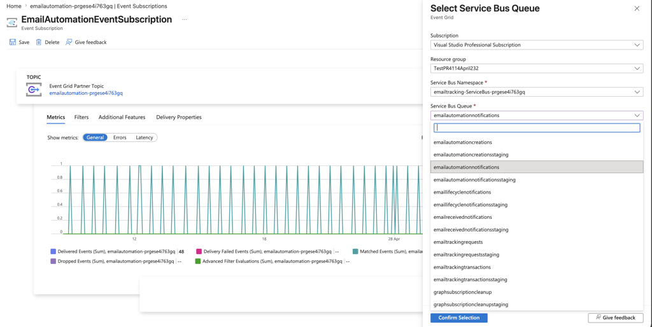The height and width of the screenshot is (327, 652).
Task: Click the Event Subscription resource icon
Action: (12, 22)
